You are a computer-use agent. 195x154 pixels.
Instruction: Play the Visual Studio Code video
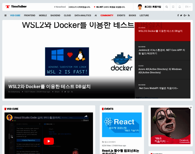point(49,141)
